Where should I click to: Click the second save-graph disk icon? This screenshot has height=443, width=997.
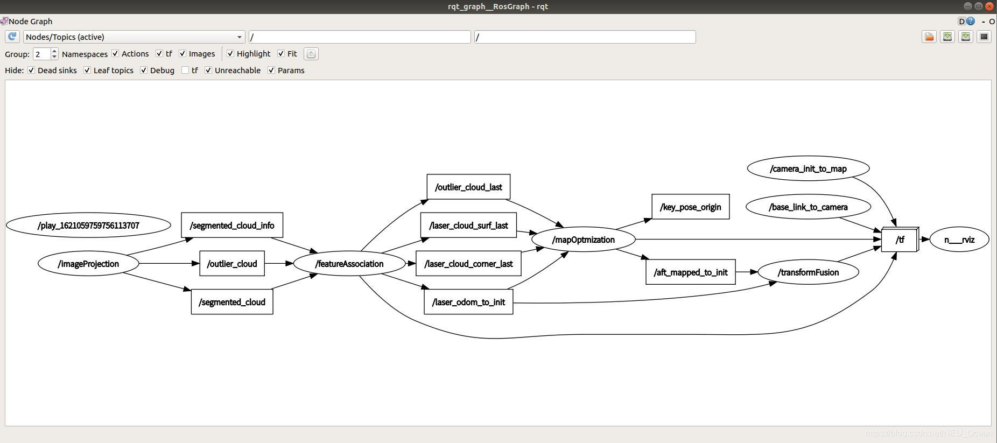tap(966, 37)
